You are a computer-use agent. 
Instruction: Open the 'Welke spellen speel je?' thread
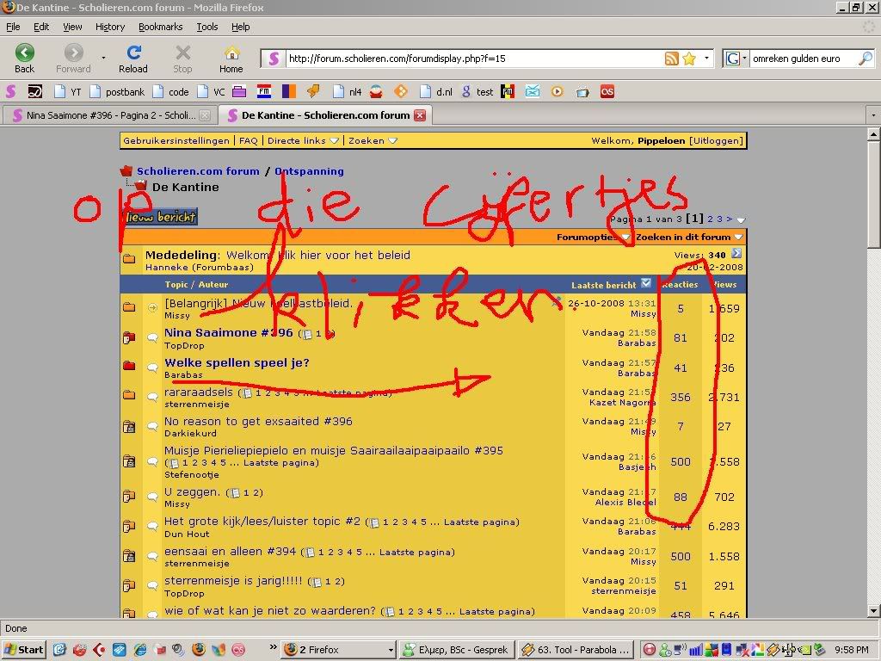coord(237,362)
